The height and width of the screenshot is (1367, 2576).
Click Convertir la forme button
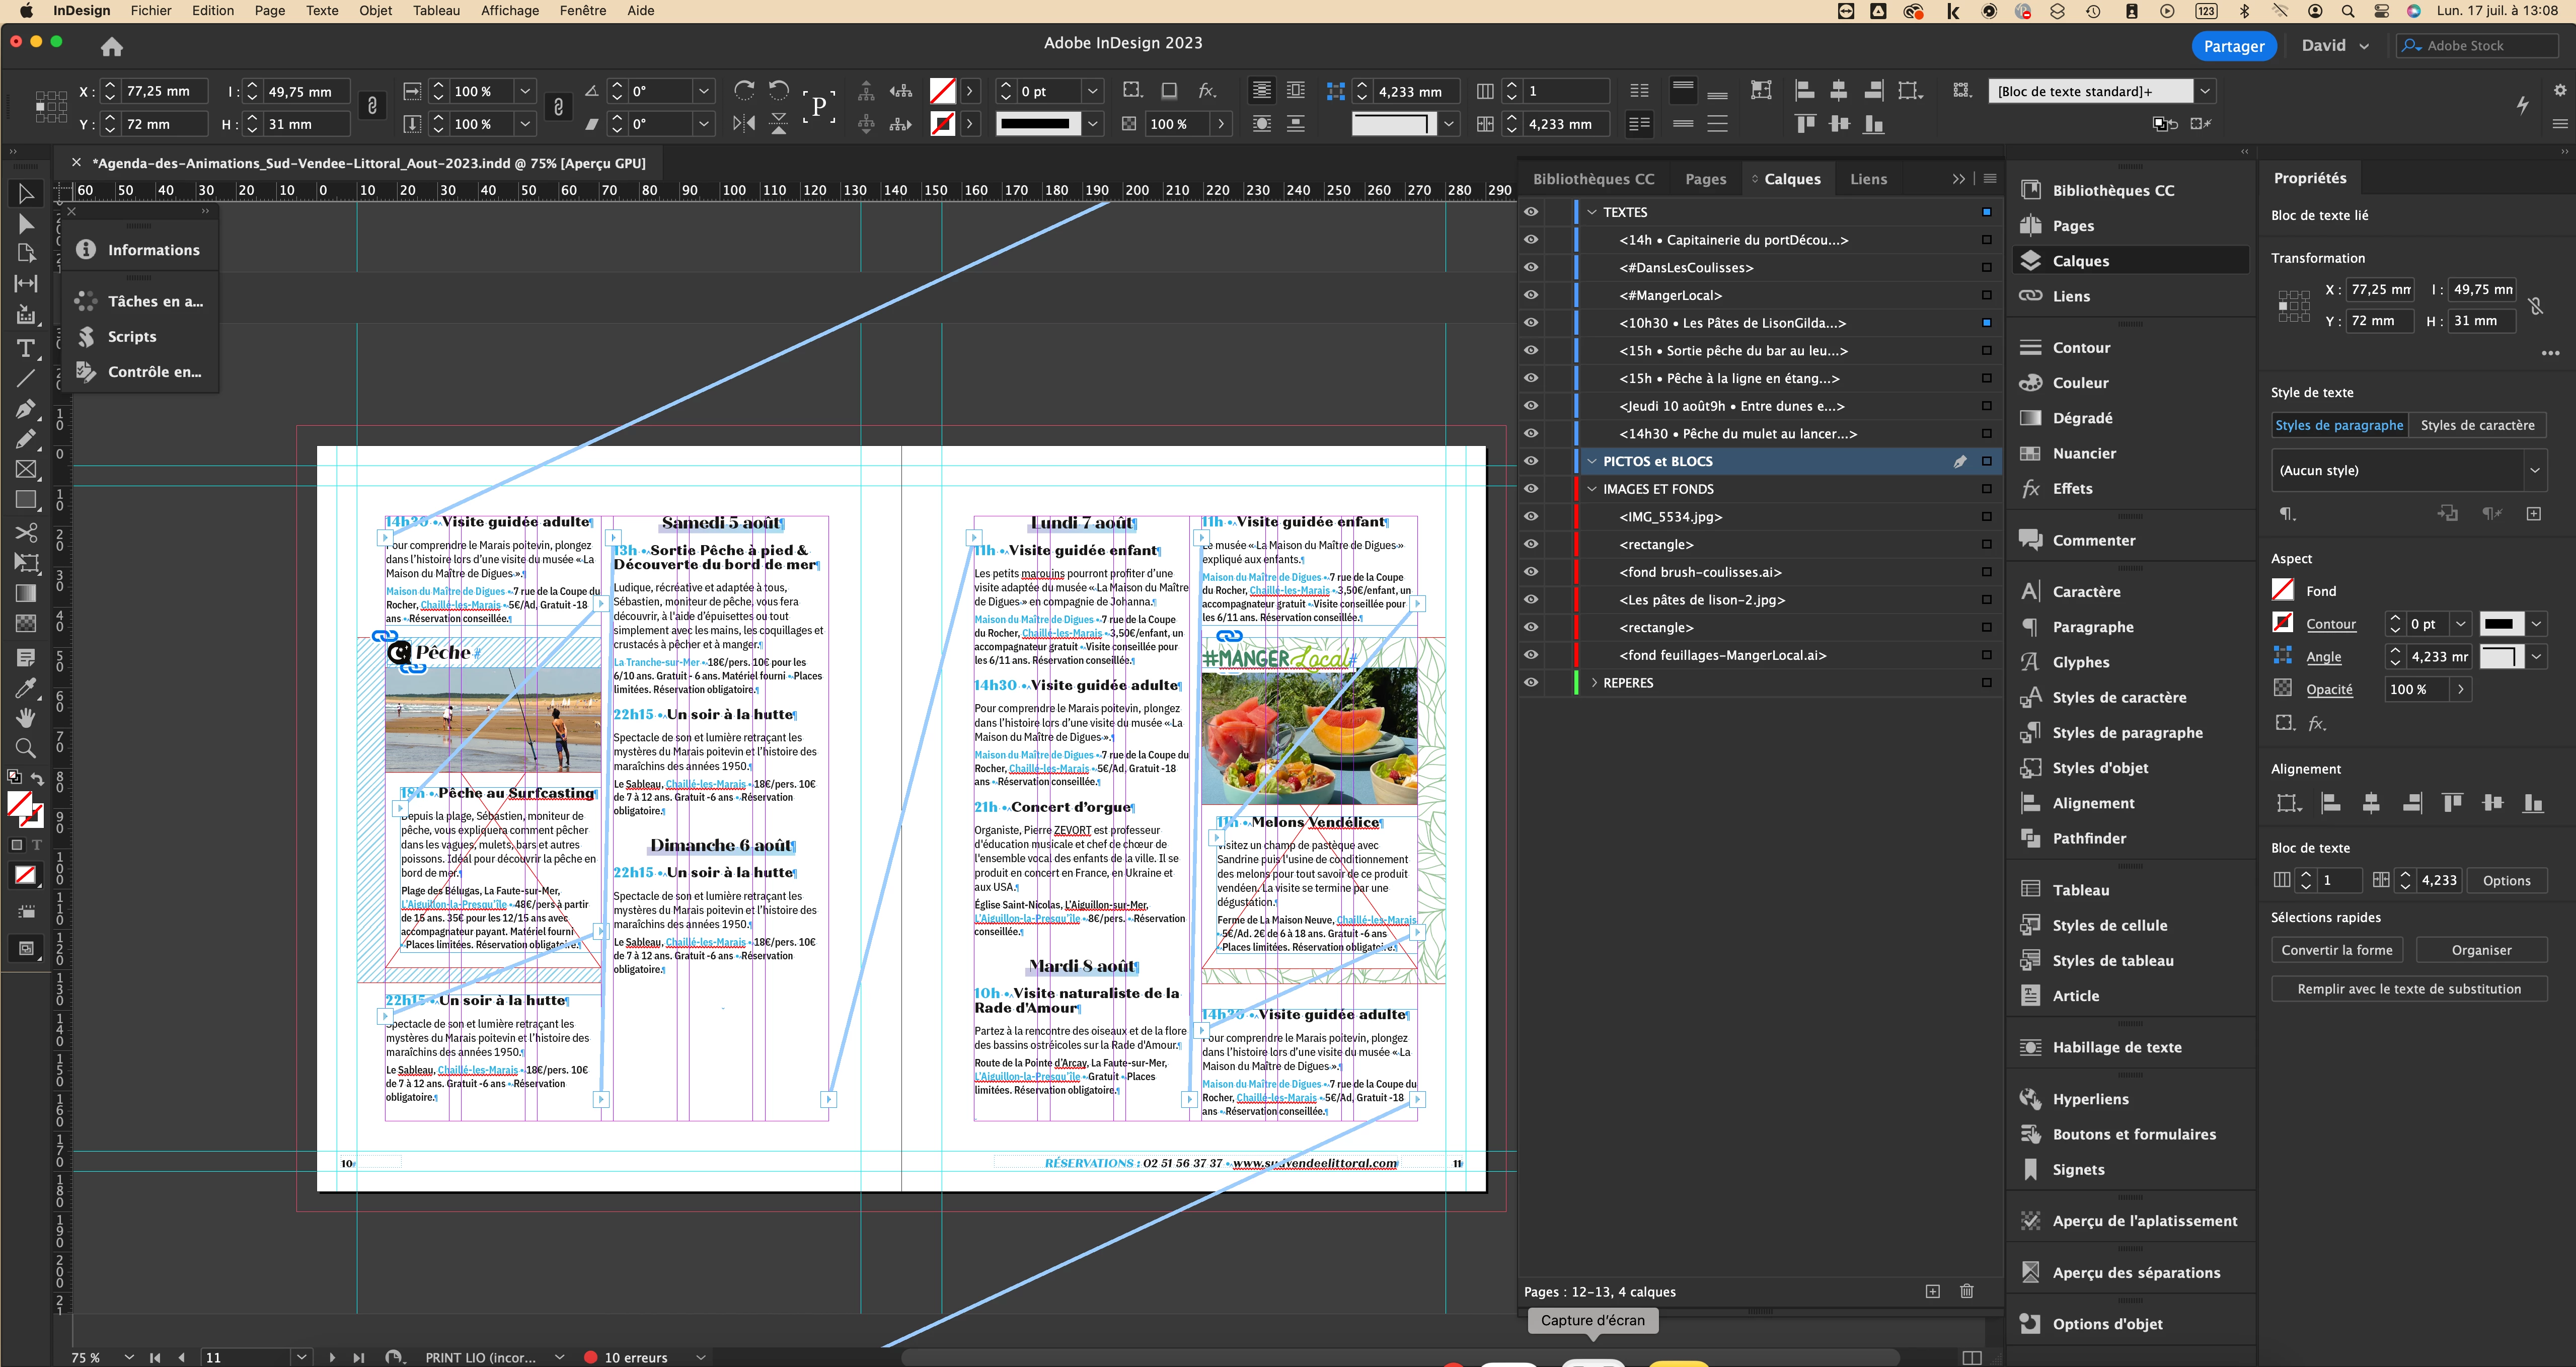[x=2336, y=950]
